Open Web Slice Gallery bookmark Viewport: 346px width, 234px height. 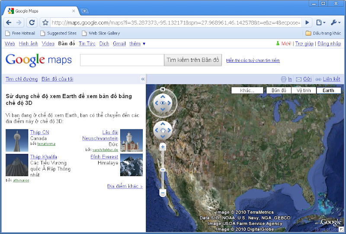pyautogui.click(x=101, y=33)
